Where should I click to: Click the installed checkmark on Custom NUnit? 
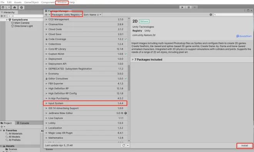126,54
